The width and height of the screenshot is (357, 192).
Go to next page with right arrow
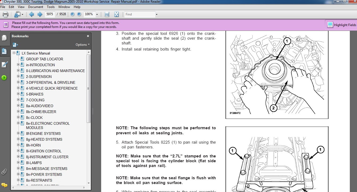(40, 14)
